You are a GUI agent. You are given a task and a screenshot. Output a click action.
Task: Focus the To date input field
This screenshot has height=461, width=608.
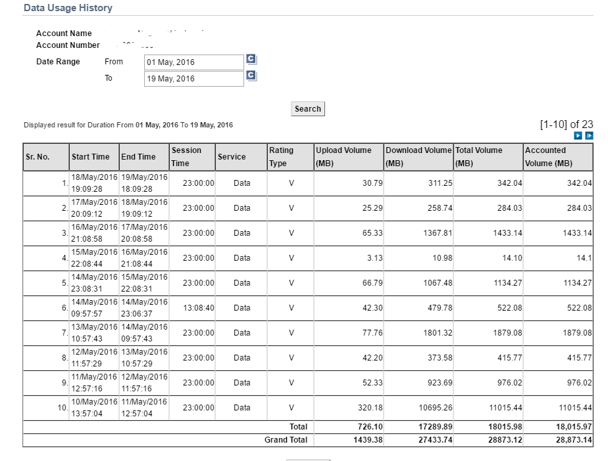[x=193, y=79]
